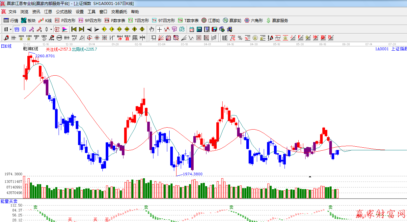Click the 行情 quotes button

pyautogui.click(x=11, y=20)
